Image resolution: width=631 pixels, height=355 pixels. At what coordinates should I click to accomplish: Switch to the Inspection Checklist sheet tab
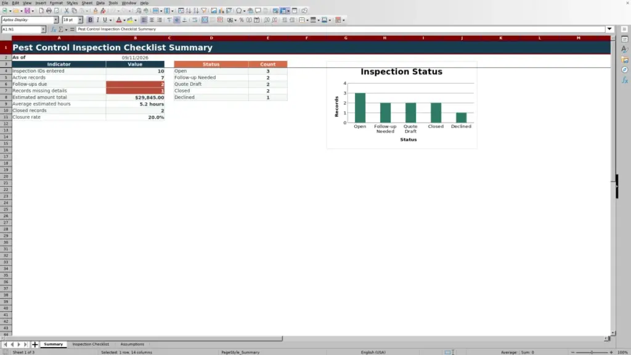pos(91,344)
